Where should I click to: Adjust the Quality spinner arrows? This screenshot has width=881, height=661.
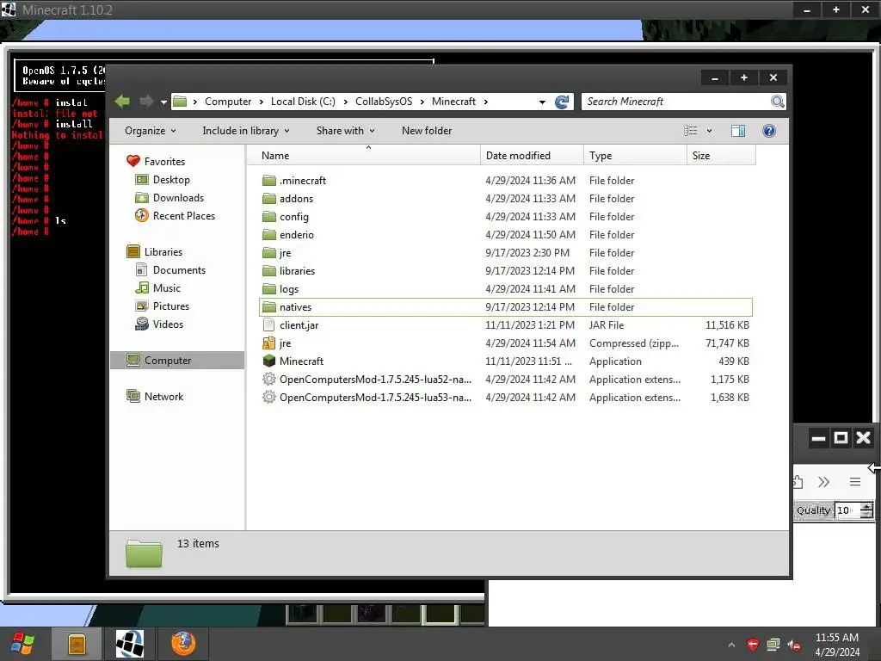point(867,510)
